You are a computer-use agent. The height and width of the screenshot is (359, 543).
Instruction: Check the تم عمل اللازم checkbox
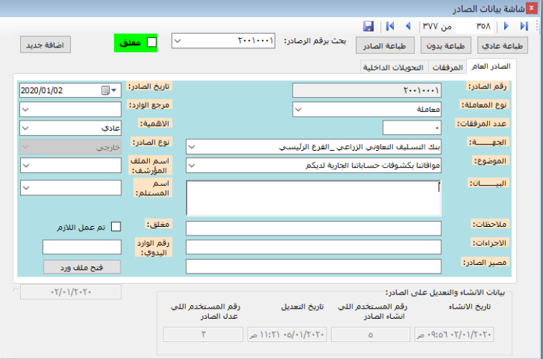[116, 227]
